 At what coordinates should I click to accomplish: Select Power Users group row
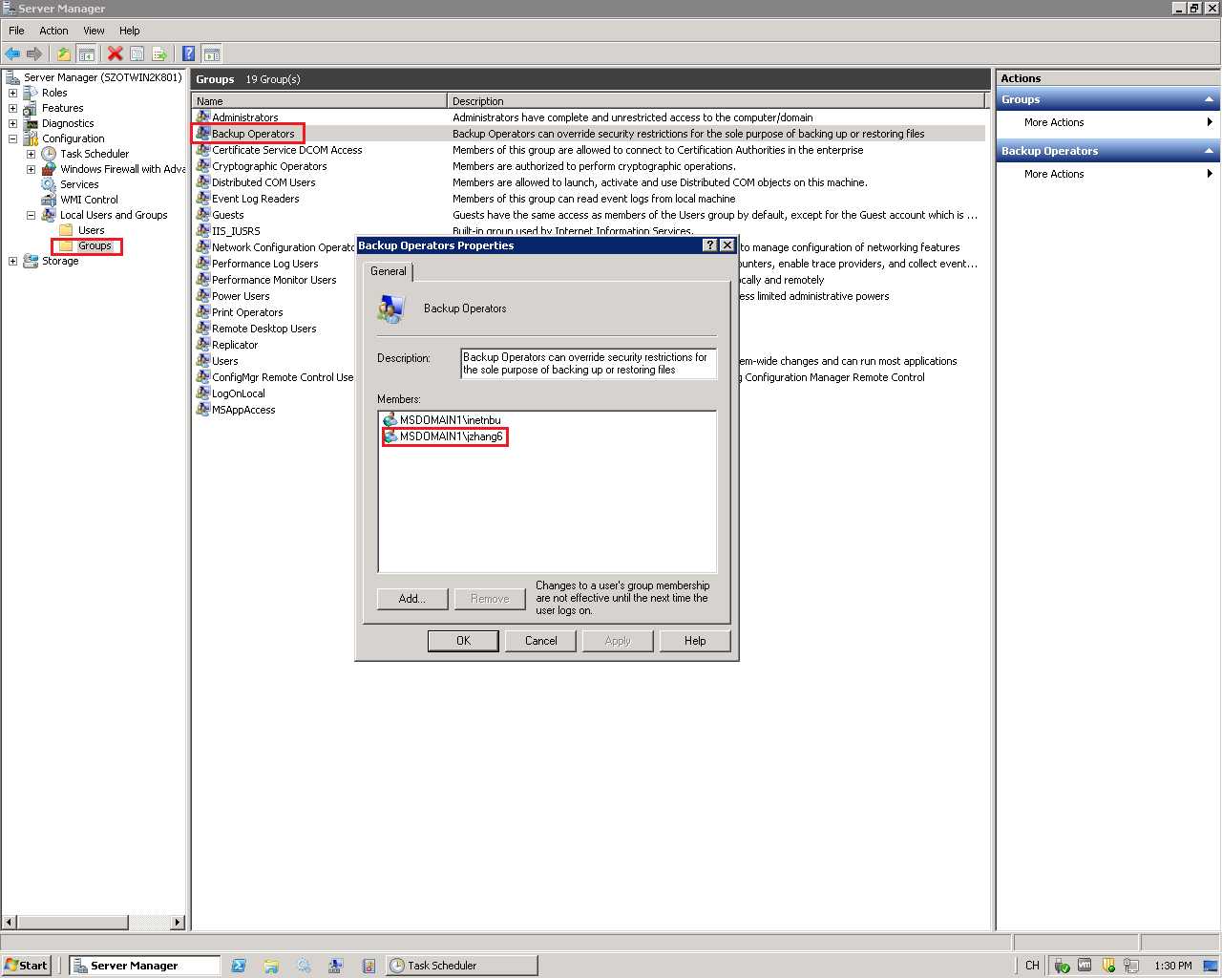[x=241, y=296]
